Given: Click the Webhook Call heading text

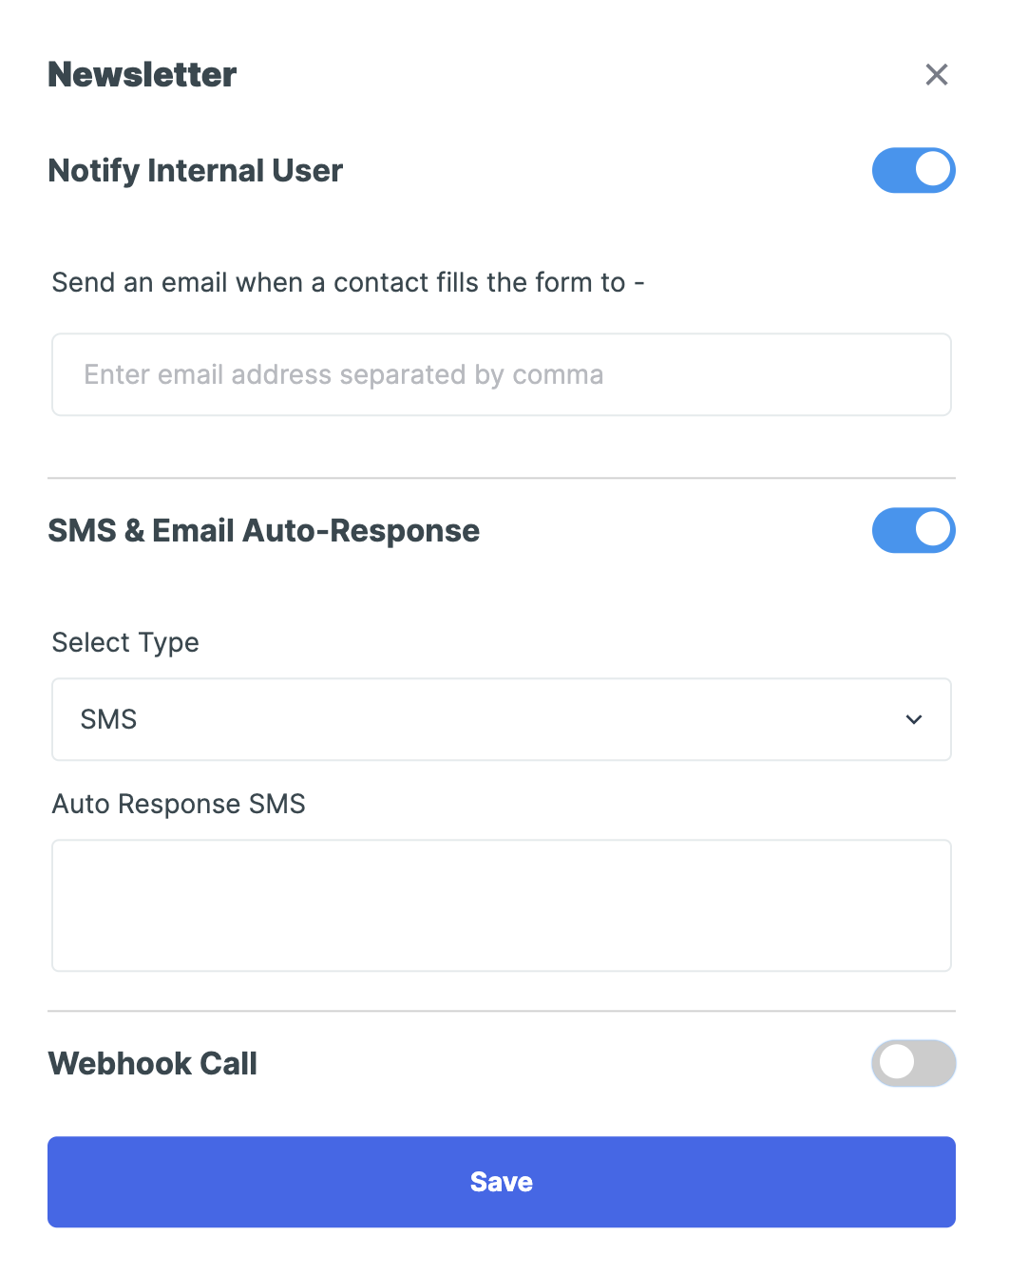Looking at the screenshot, I should coord(153,1064).
